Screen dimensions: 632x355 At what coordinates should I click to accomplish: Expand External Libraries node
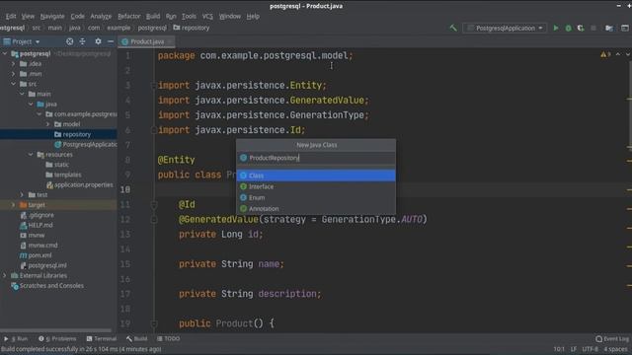tap(5, 276)
